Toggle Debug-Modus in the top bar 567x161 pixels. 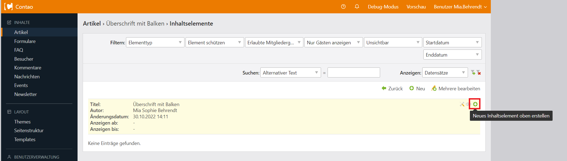[383, 7]
